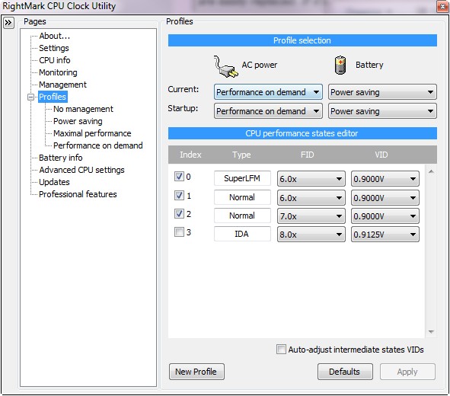Open the Maximal performance profile
Screen dimensions: 450x396
(x=92, y=133)
